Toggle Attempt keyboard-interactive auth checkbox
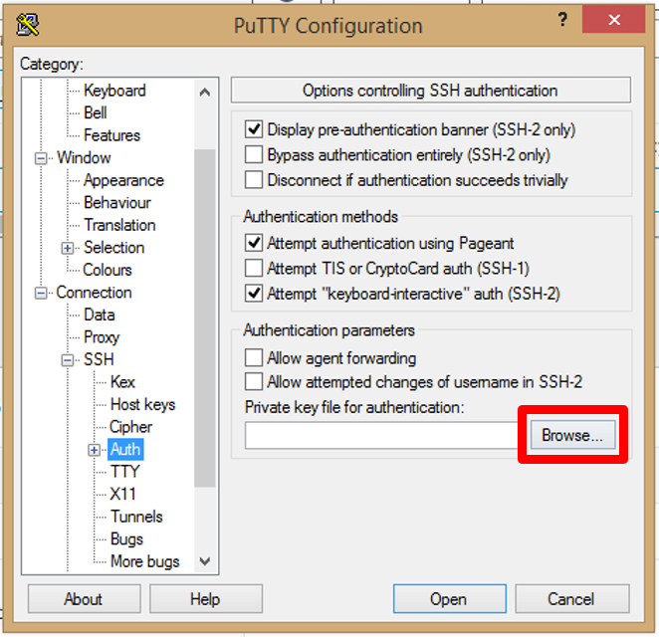The width and height of the screenshot is (659, 637). [254, 294]
